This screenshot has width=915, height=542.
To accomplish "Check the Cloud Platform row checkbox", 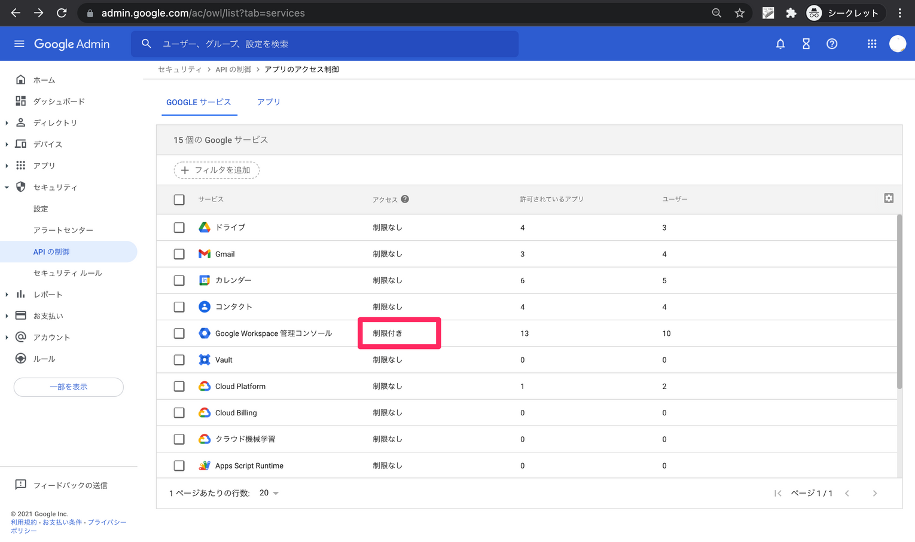I will [179, 386].
